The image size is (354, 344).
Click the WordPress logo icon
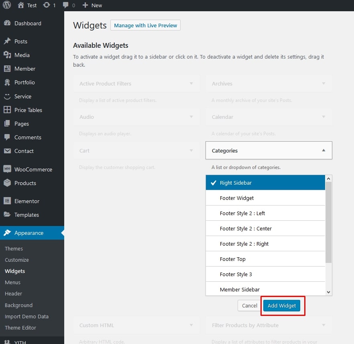click(7, 5)
